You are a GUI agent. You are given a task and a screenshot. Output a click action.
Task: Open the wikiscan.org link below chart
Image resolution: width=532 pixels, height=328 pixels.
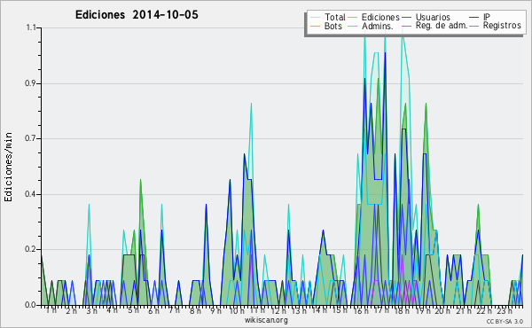(266, 320)
